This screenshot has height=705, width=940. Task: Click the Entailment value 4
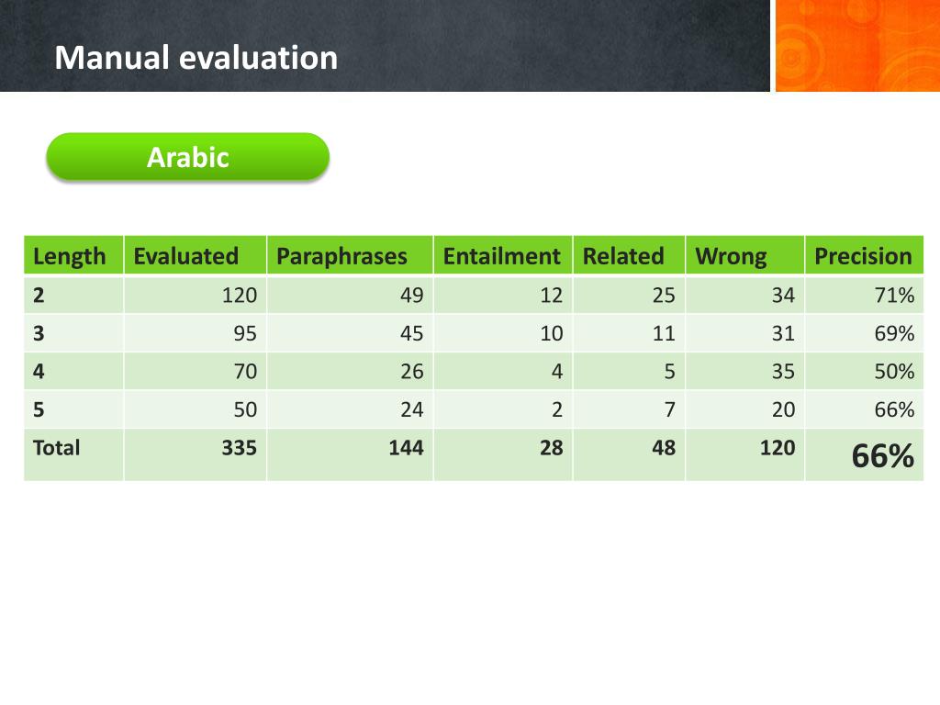[557, 371]
